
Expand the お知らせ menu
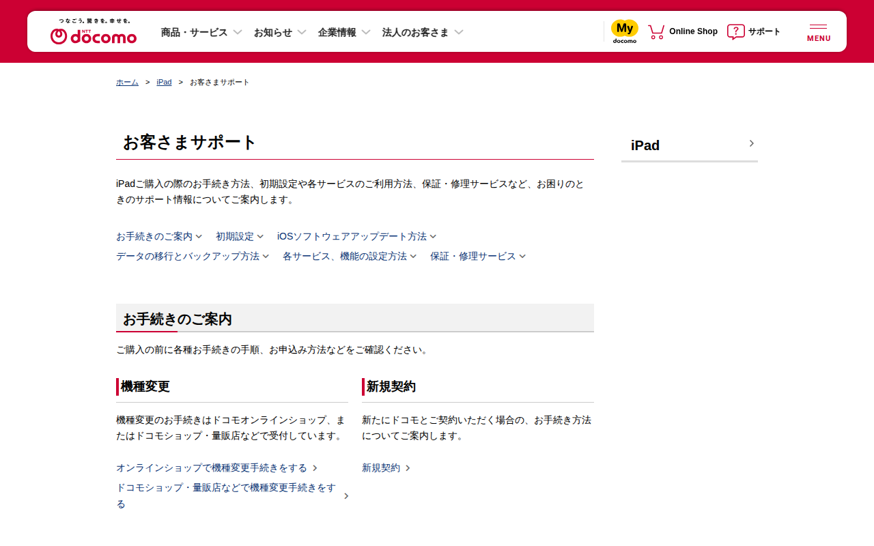[280, 32]
